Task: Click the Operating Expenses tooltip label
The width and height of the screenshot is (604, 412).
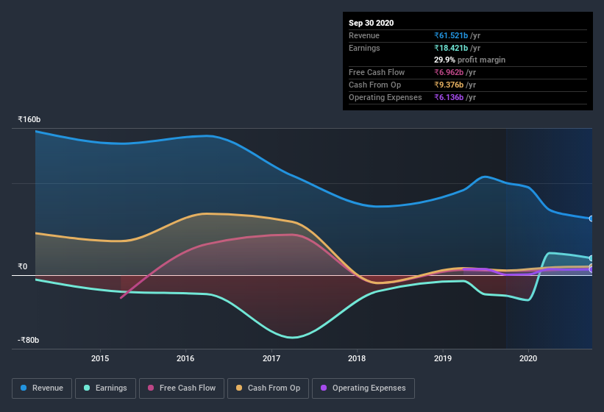Action: [386, 97]
